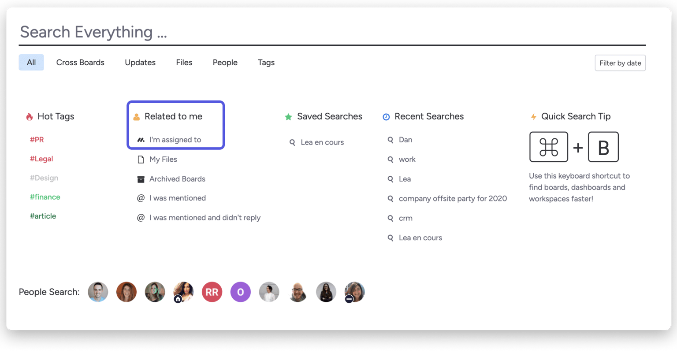Open the Filter by date button
The image size is (677, 353).
620,63
